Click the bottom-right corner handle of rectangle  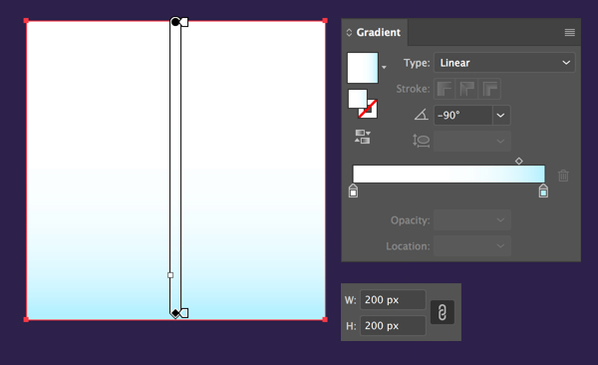[x=325, y=319]
